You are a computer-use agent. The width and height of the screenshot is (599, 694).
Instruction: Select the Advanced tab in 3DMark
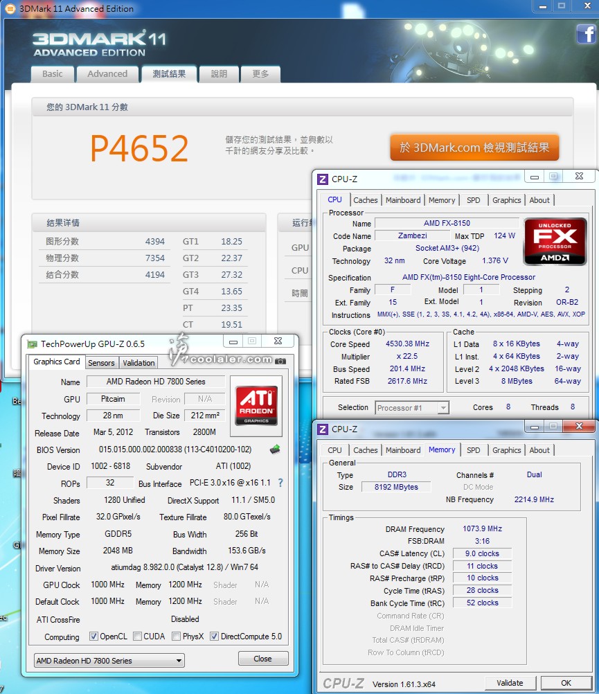click(107, 74)
